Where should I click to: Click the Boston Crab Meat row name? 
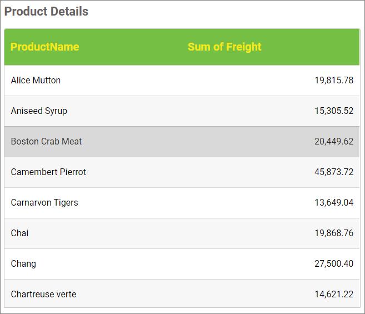coord(46,142)
